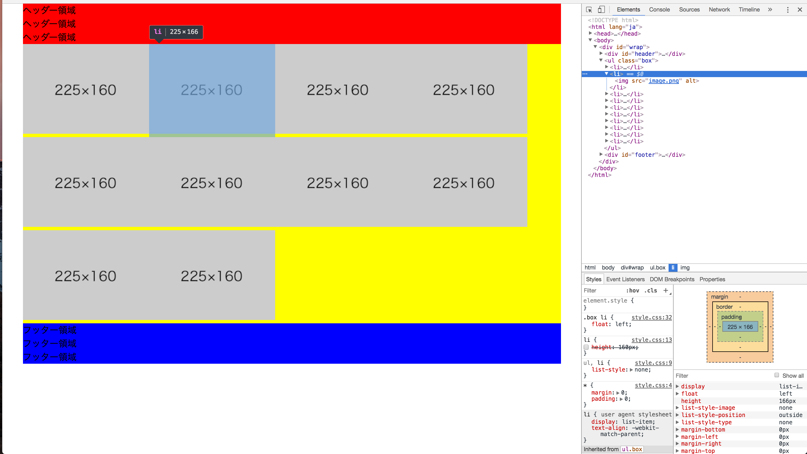
Task: Select html in the breadcrumb bar
Action: click(x=590, y=268)
